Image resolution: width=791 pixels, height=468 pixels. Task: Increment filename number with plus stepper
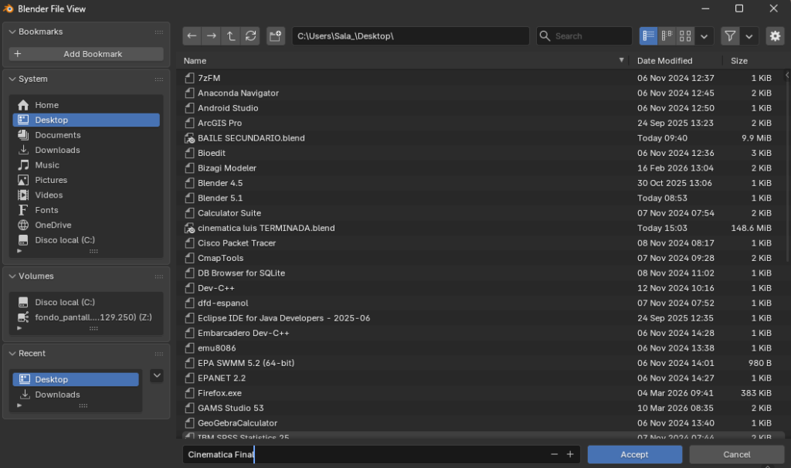pyautogui.click(x=569, y=454)
